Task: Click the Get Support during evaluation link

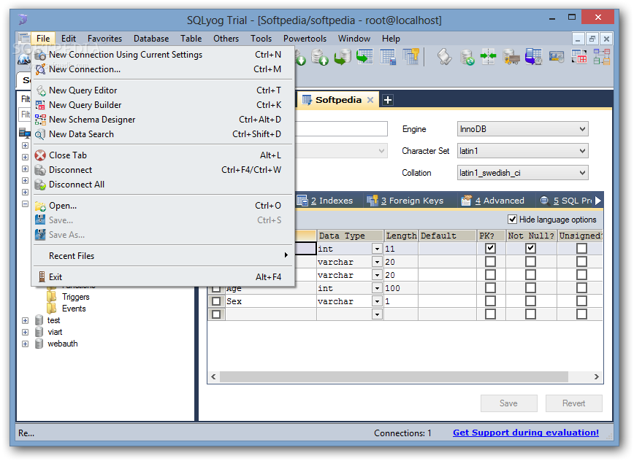Action: [x=526, y=433]
